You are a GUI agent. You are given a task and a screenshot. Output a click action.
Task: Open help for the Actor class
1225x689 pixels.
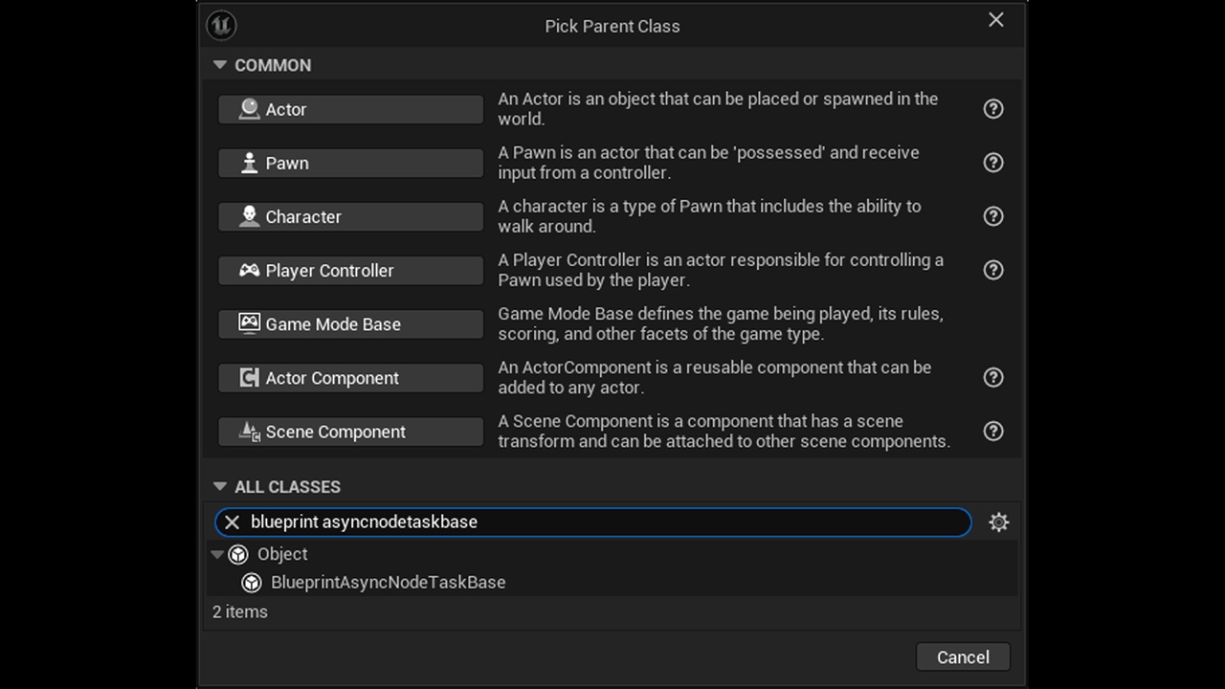[993, 109]
